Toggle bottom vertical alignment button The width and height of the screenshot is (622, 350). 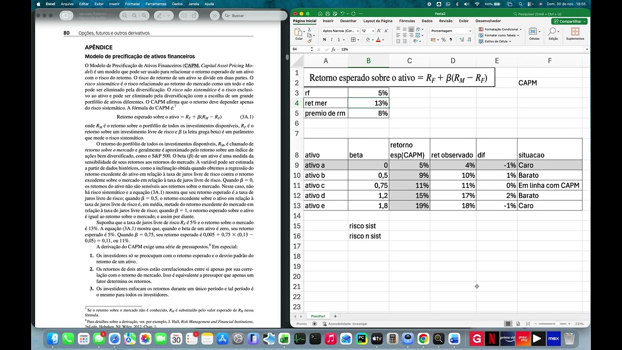[411, 29]
